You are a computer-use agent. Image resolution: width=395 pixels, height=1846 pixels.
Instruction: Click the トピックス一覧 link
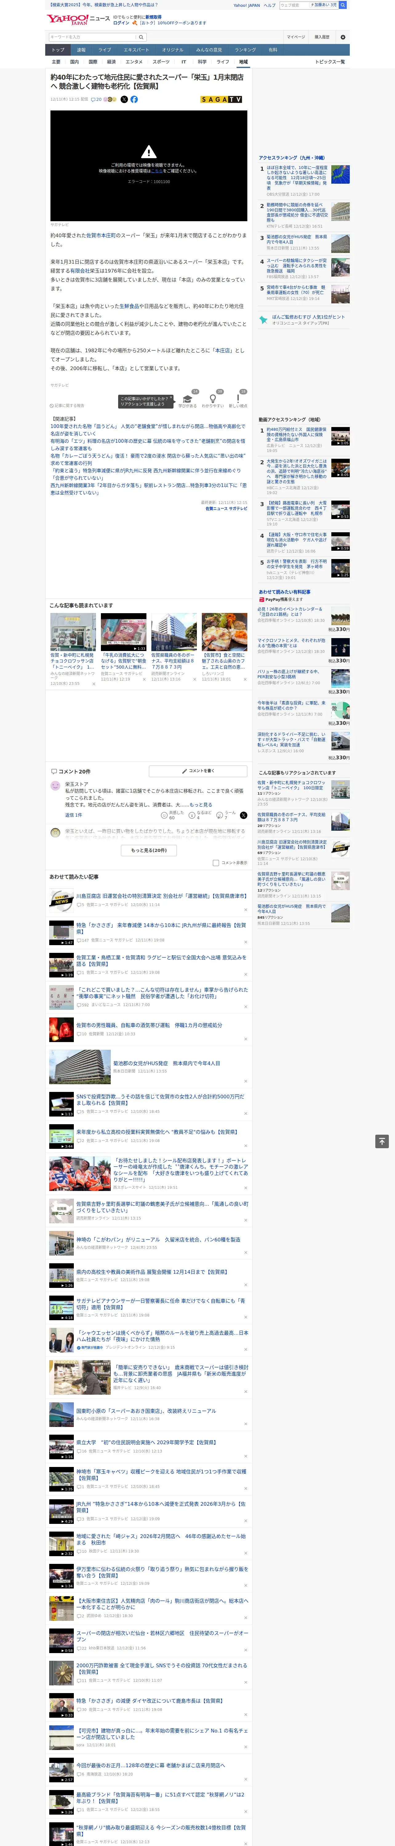point(330,62)
